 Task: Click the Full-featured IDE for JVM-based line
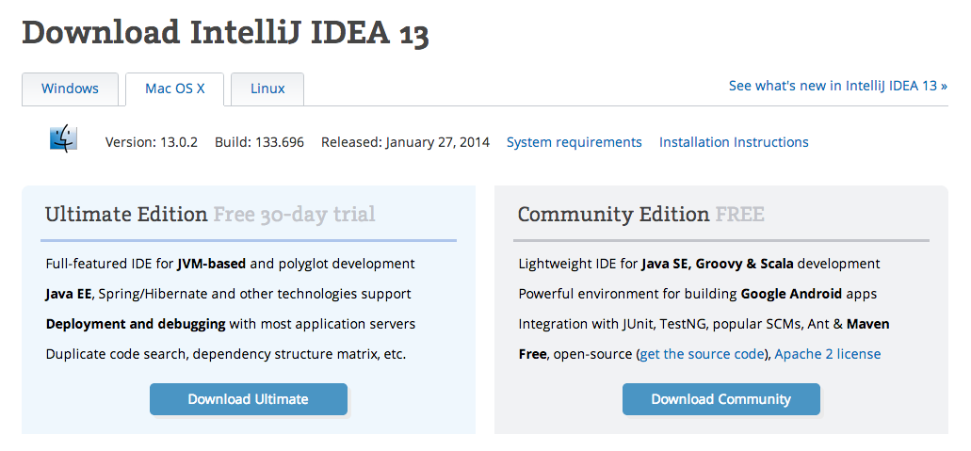231,264
